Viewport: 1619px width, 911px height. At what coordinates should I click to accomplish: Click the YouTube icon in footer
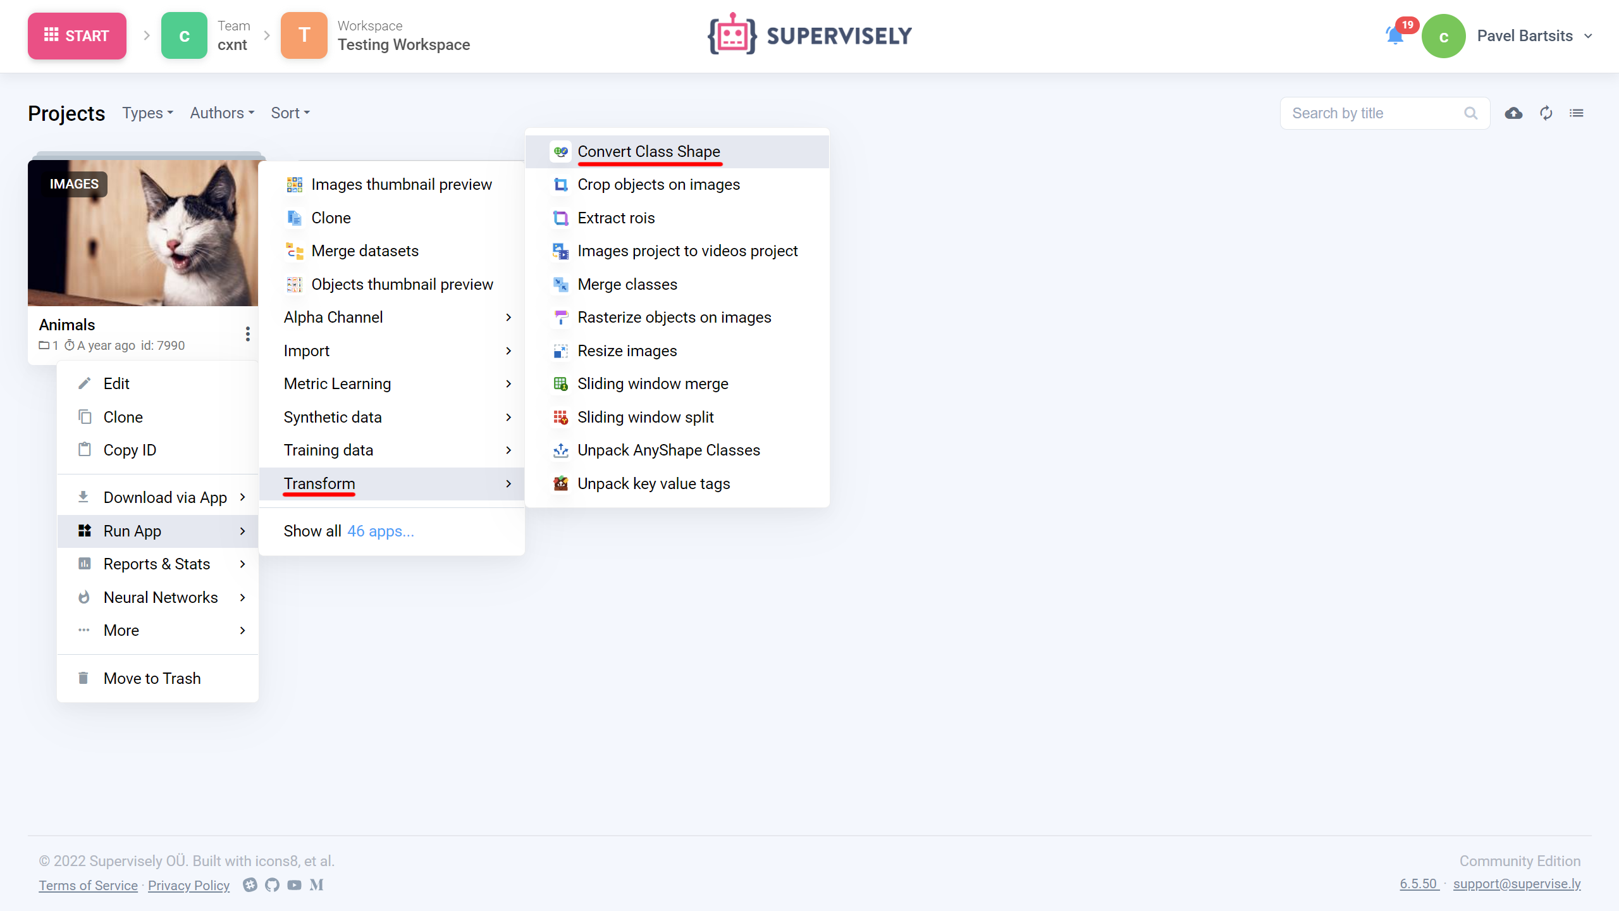pos(294,884)
